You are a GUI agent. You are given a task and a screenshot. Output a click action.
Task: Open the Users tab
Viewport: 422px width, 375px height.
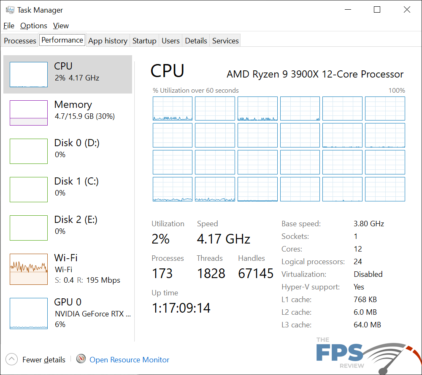coord(170,40)
